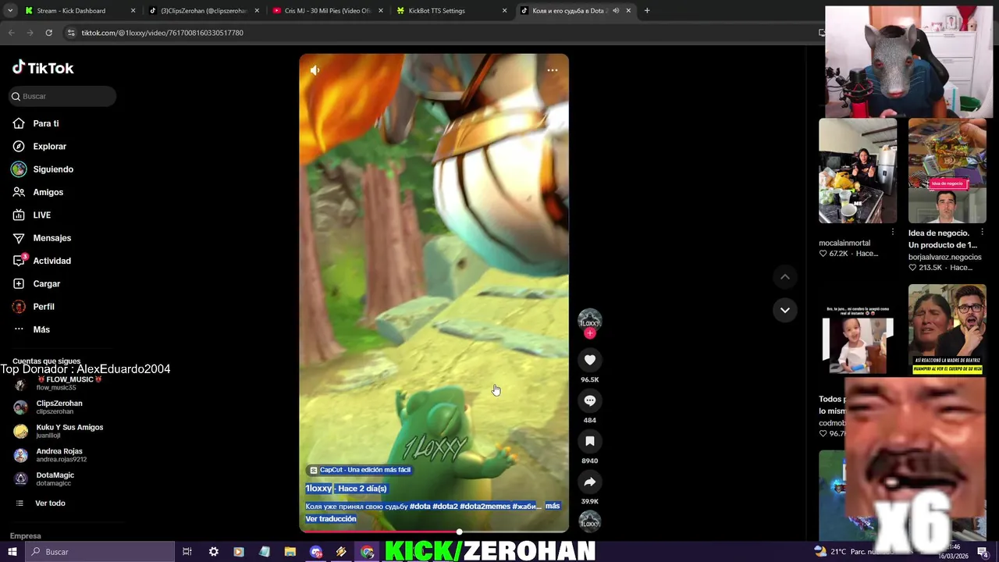Screen dimensions: 999x562
Task: Expand the caption with más
Action: click(553, 506)
